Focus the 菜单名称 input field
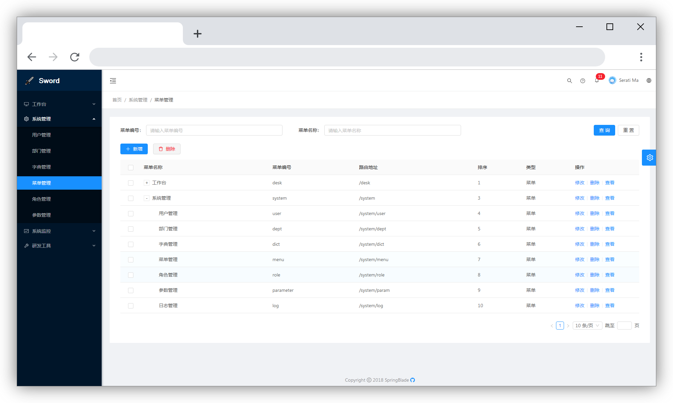This screenshot has width=673, height=403. [x=392, y=130]
